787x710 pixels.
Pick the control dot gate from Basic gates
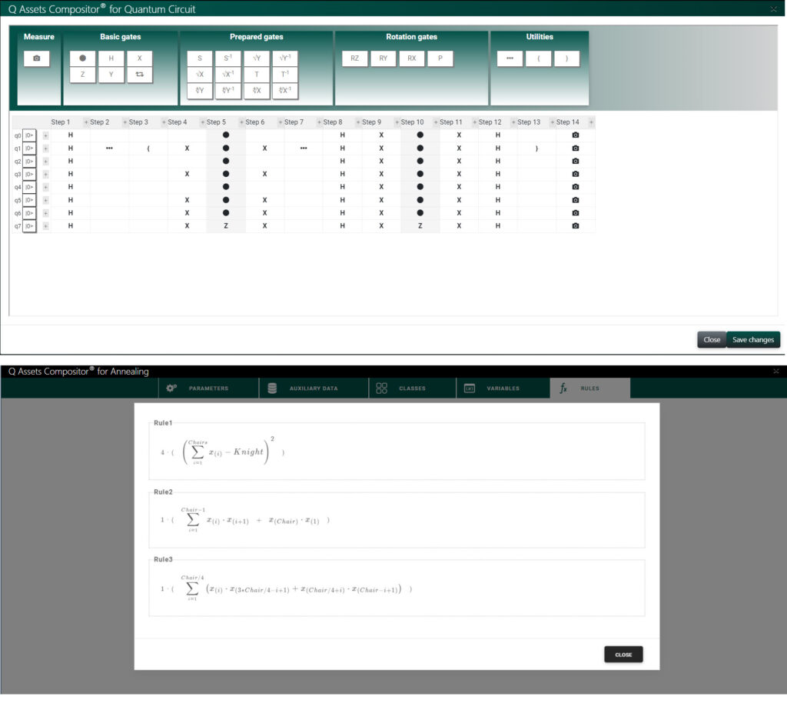[82, 58]
